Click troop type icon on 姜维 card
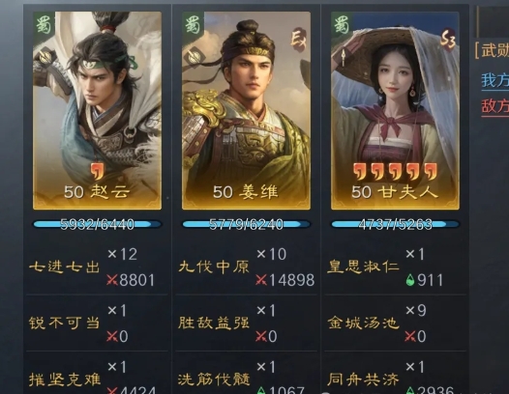The image size is (509, 394). [195, 56]
